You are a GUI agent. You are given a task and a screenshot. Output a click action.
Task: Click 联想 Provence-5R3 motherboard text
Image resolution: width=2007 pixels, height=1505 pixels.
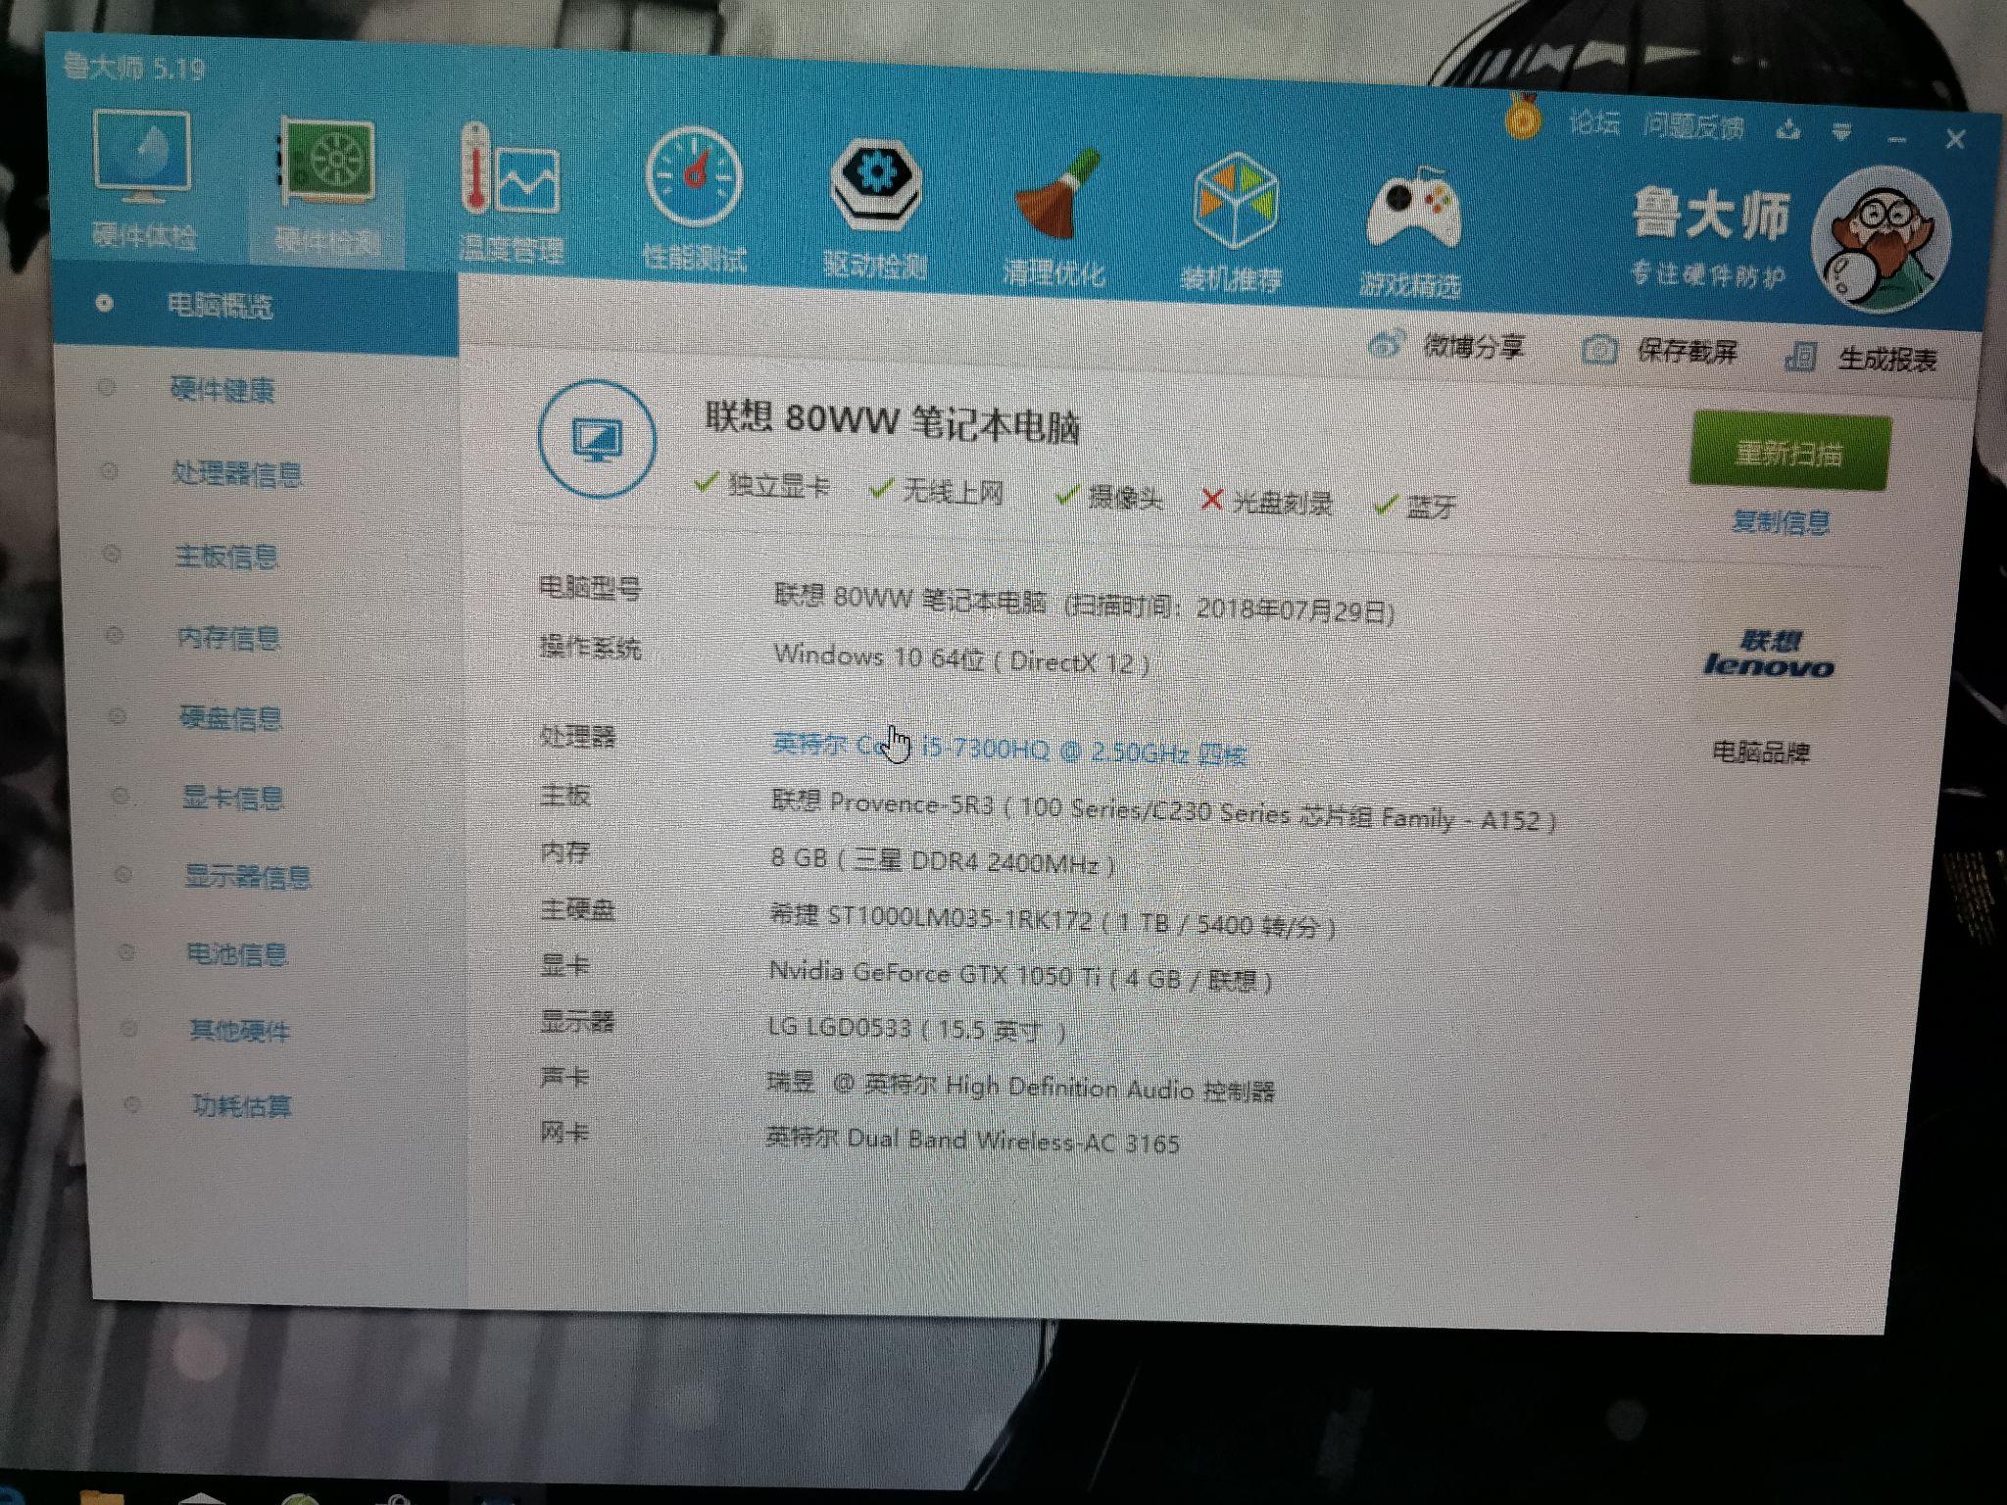click(1164, 811)
